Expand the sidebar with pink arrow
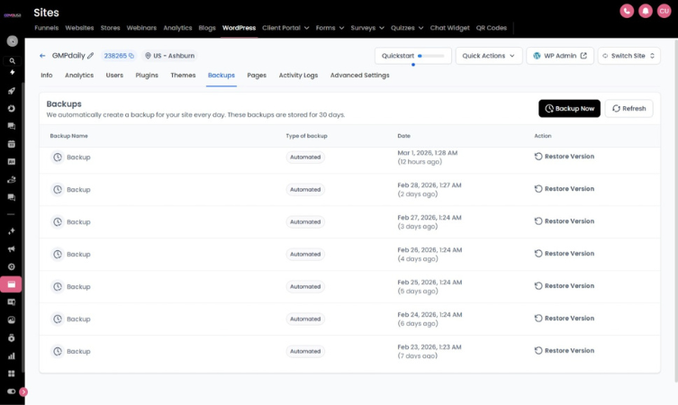Viewport: 678px width, 405px height. coord(23,391)
